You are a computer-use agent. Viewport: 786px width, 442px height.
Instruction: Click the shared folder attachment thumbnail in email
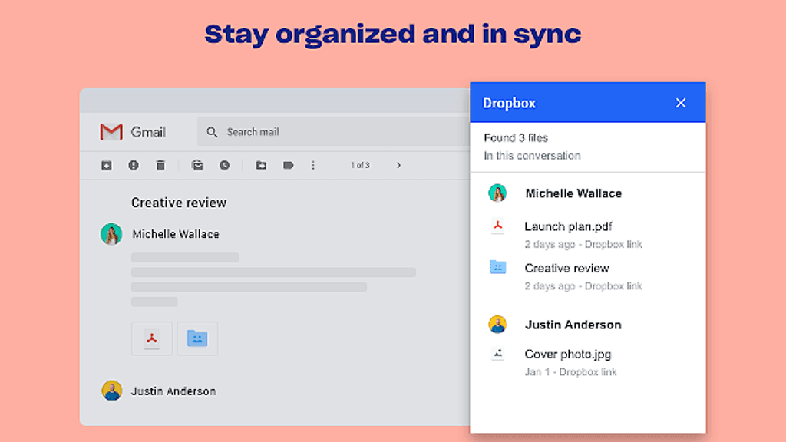tap(197, 338)
